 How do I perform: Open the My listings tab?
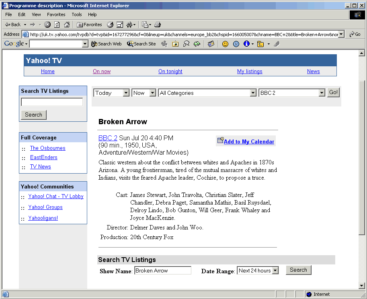pyautogui.click(x=250, y=72)
